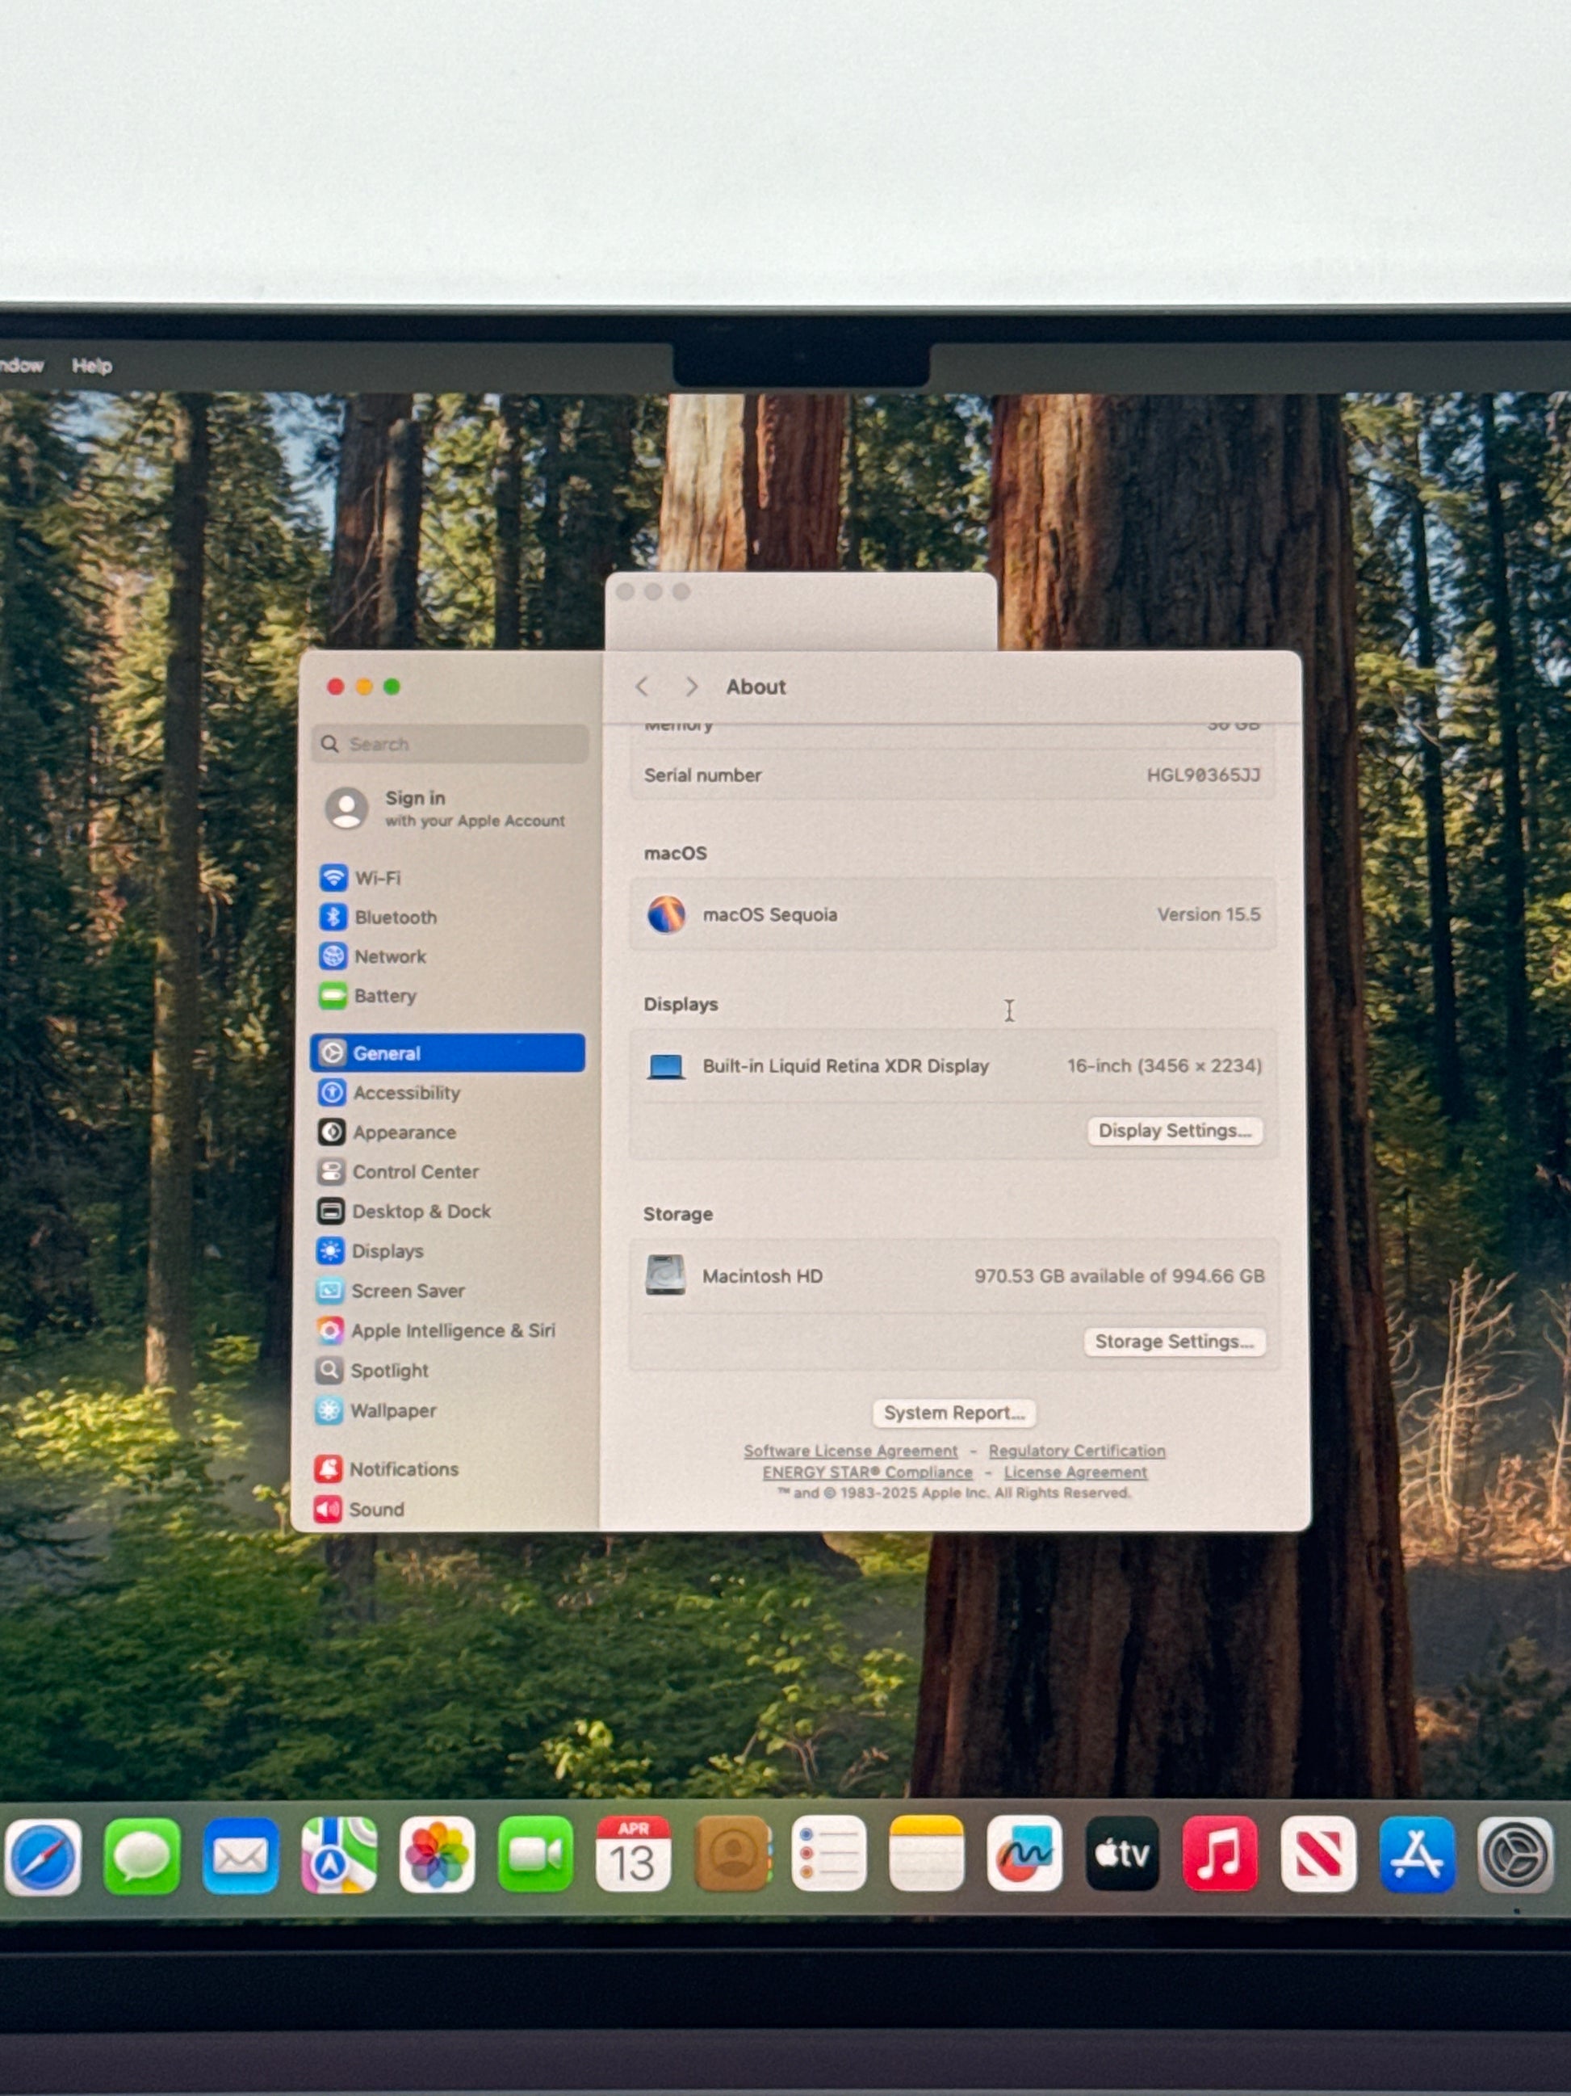The image size is (1571, 2096).
Task: Open Software License Agreement link
Action: 850,1451
